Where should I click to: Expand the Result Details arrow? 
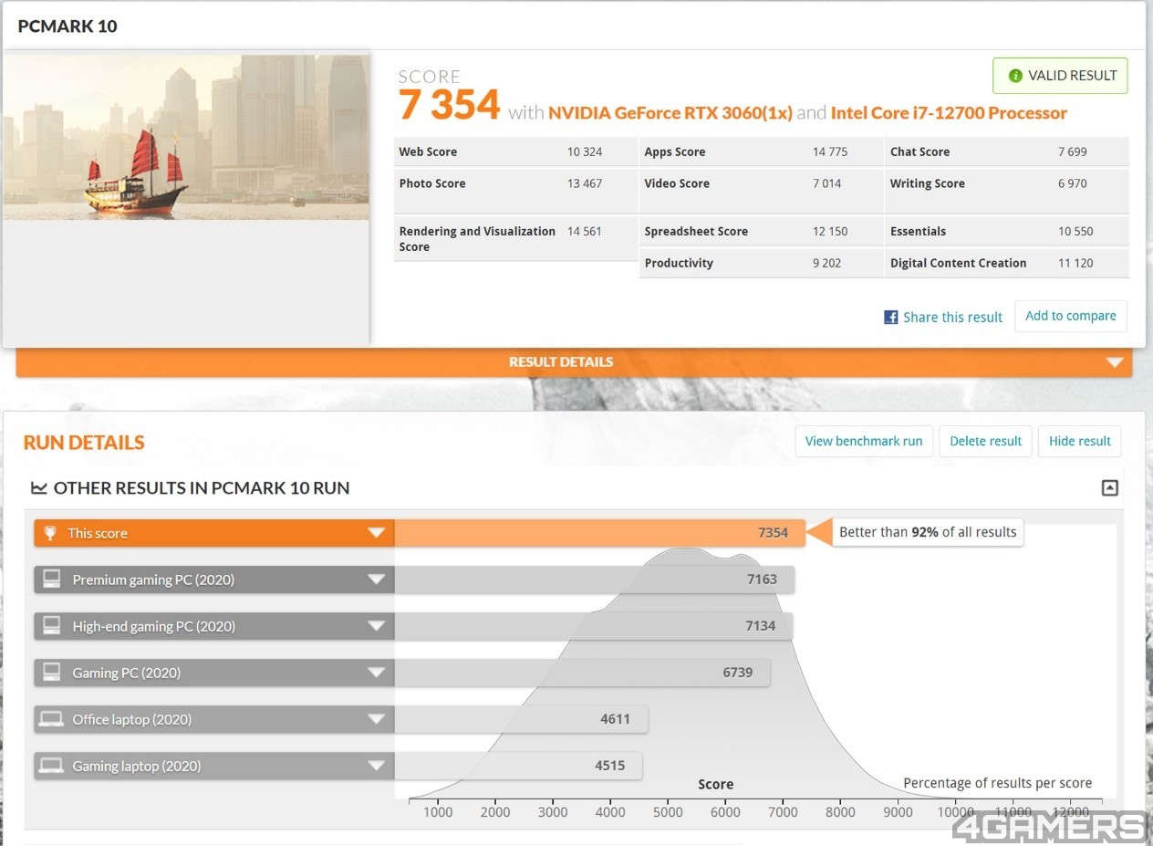1115,362
